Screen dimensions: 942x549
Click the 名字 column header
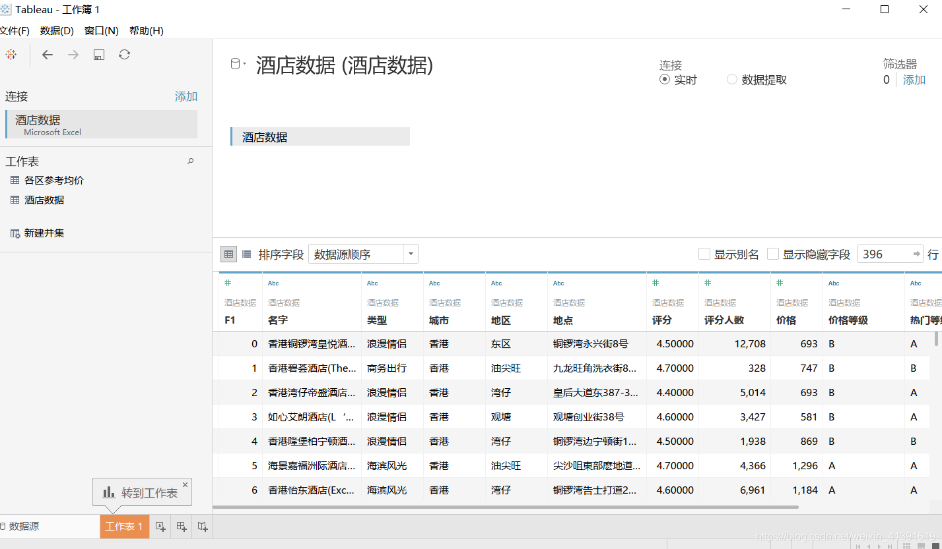pyautogui.click(x=278, y=320)
